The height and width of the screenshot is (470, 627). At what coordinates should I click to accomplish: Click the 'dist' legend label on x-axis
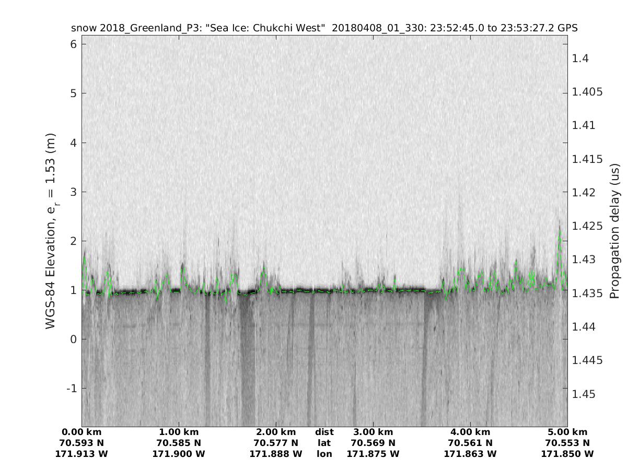click(324, 432)
